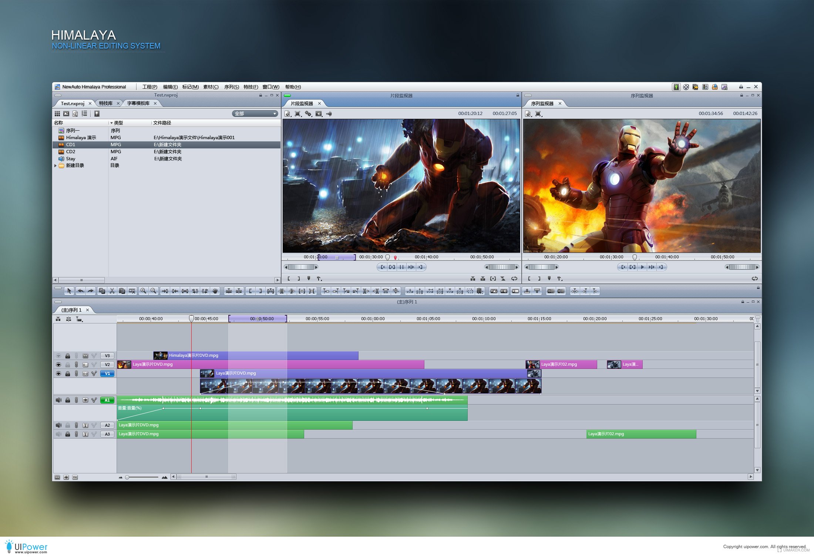
Task: Select the A1 track label button
Action: coord(107,400)
